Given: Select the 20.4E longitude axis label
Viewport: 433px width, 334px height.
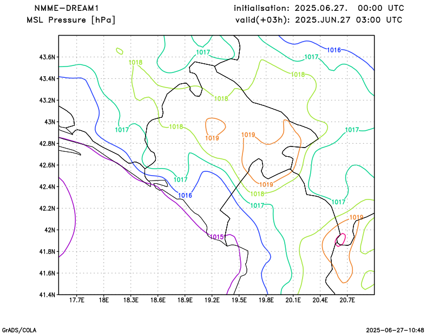Looking at the screenshot, I should (x=320, y=300).
